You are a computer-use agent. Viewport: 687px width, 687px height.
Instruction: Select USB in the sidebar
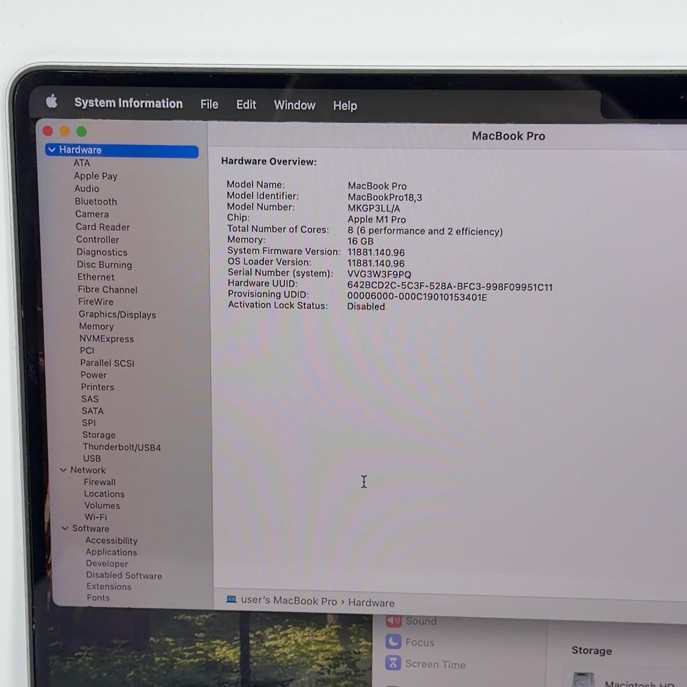pos(92,459)
